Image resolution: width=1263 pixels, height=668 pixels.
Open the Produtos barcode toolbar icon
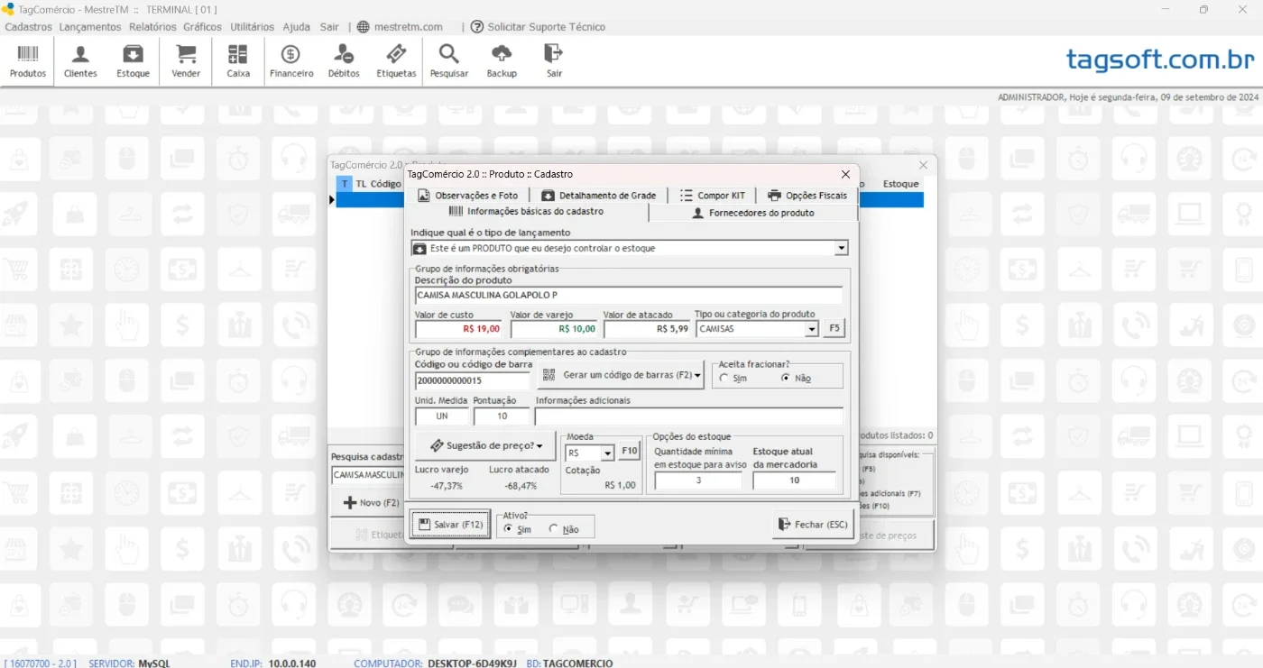coord(28,60)
